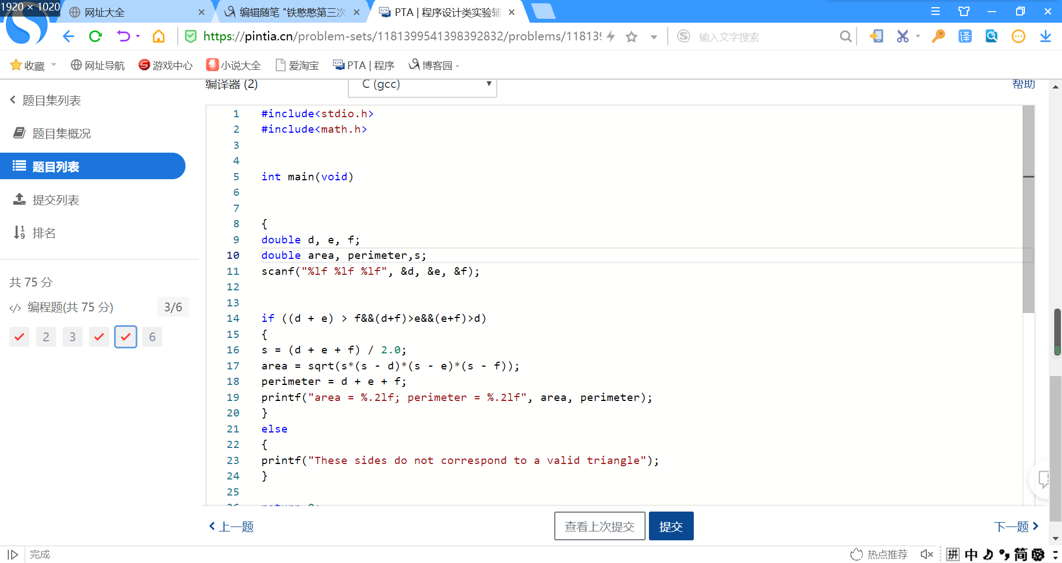This screenshot has height=563, width=1062.
Task: Select the highlighted problem 5 box
Action: click(x=126, y=337)
